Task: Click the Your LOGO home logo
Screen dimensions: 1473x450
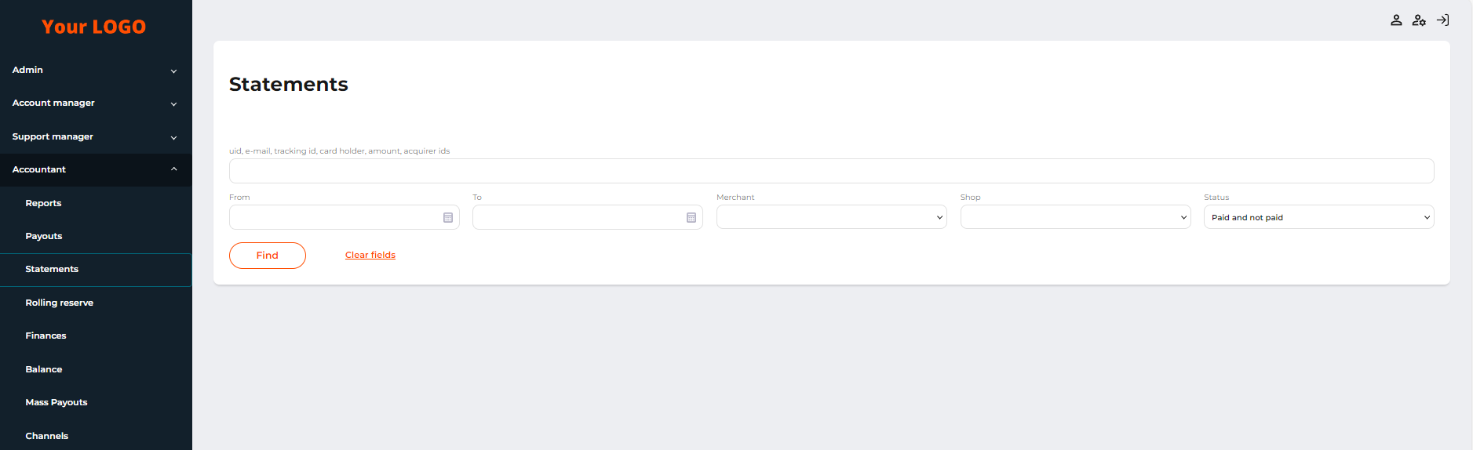Action: point(93,27)
